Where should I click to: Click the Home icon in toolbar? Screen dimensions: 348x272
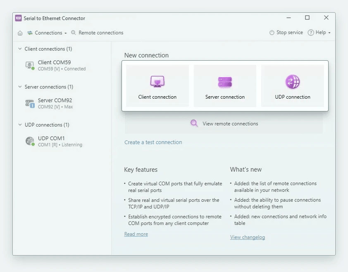(20, 33)
